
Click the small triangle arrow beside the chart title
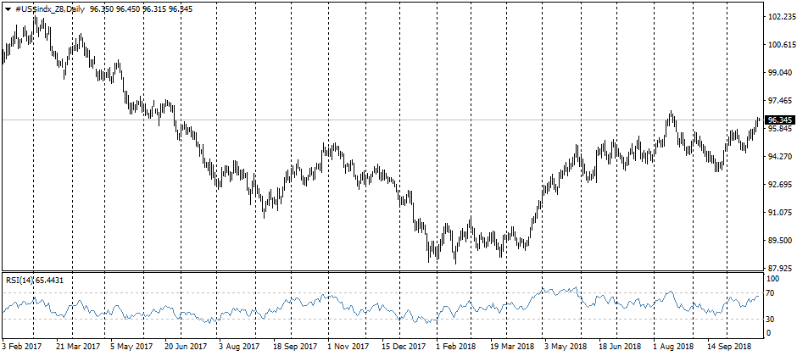click(8, 8)
